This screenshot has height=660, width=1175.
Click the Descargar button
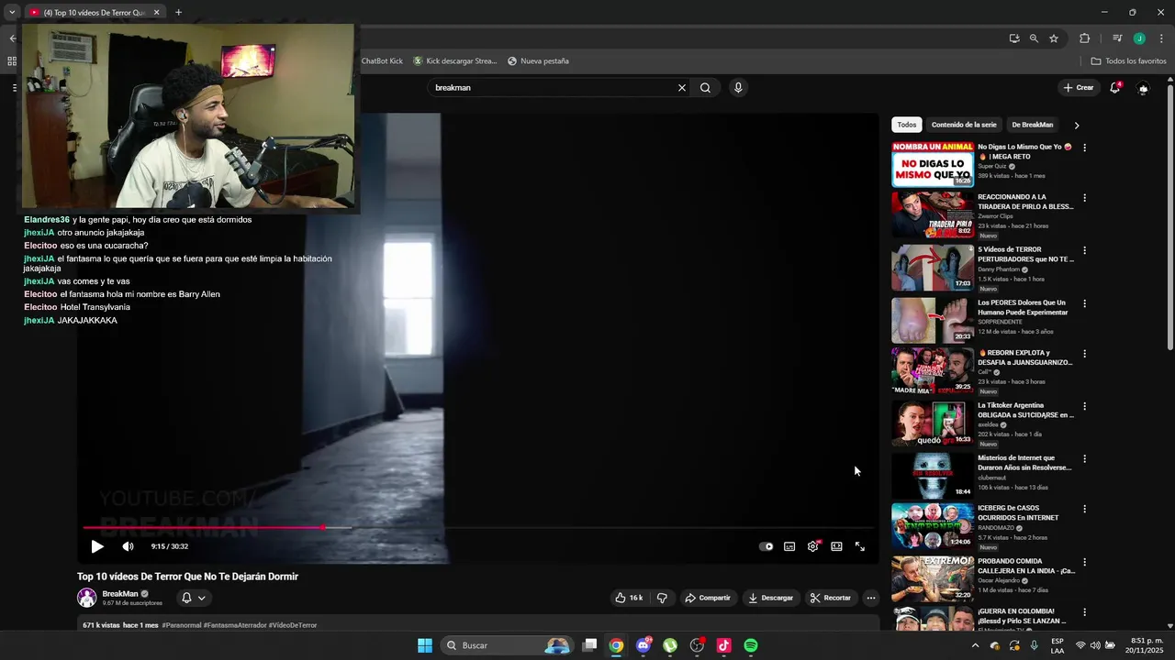tap(770, 598)
